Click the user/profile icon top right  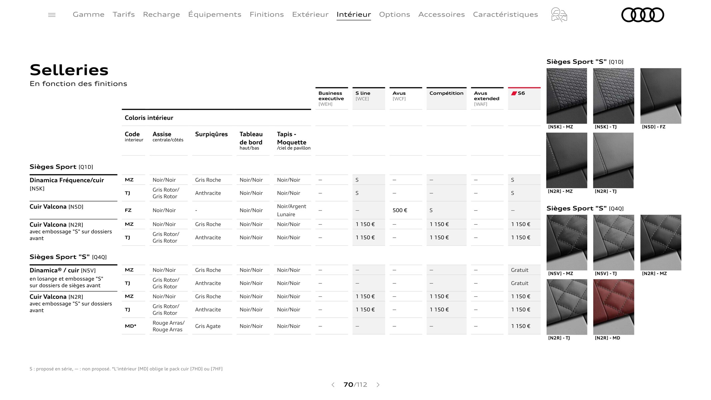coord(559,14)
